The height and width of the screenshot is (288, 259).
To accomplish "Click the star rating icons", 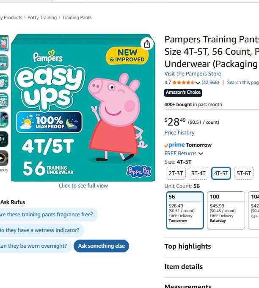I will 184,82.
